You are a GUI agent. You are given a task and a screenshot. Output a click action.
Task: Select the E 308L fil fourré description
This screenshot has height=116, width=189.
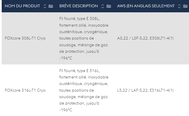84,38
